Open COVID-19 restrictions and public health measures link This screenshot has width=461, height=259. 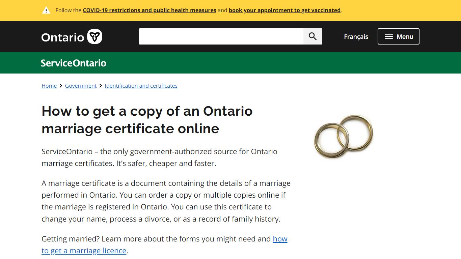pyautogui.click(x=150, y=10)
